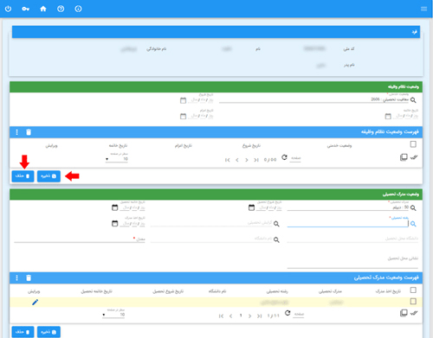Click search icon beside وضعیت خدمتی field
Screen dimensions: 433x338
coord(413,100)
